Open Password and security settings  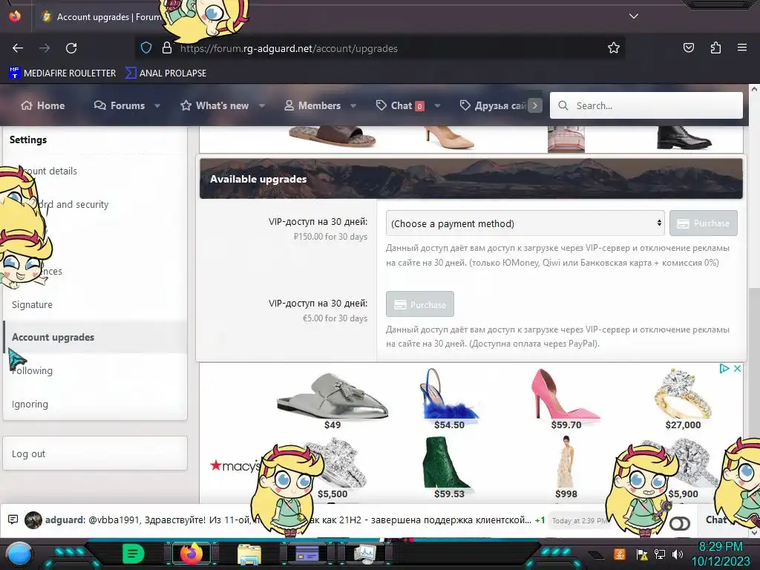click(x=73, y=205)
